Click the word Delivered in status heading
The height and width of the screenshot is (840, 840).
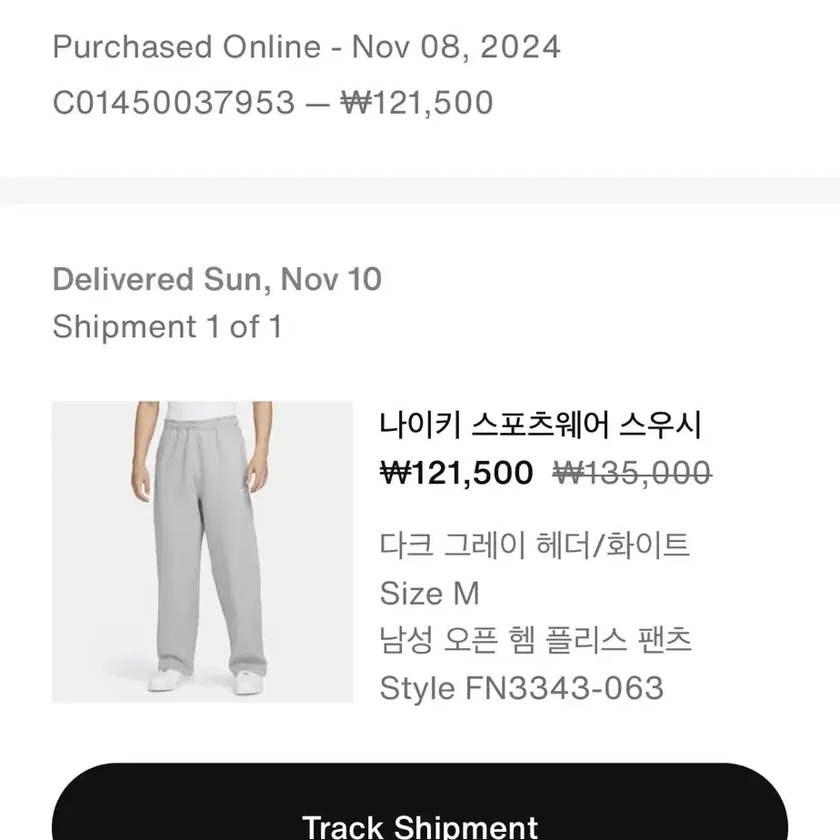tap(123, 280)
